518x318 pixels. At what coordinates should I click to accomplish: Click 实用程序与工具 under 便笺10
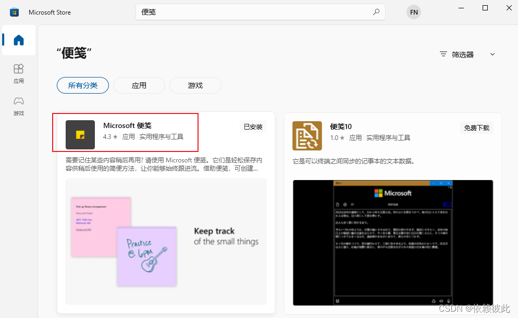[388, 137]
